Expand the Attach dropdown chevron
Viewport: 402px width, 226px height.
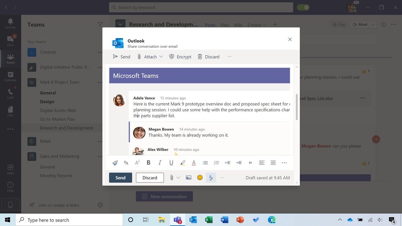click(x=161, y=57)
